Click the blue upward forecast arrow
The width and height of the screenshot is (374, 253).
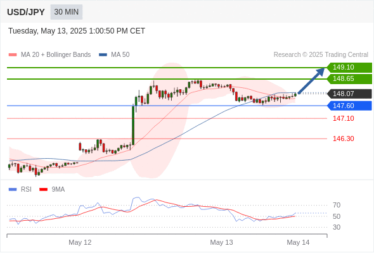click(311, 81)
